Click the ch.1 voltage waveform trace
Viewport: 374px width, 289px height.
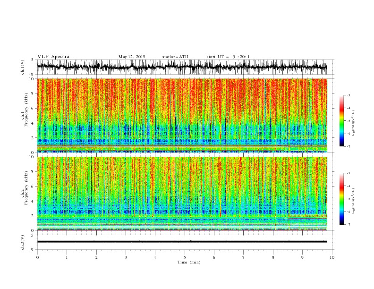point(182,67)
